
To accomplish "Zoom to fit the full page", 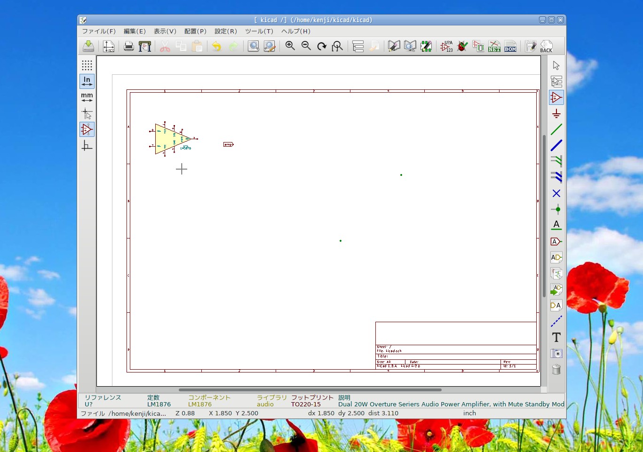I will tap(337, 46).
